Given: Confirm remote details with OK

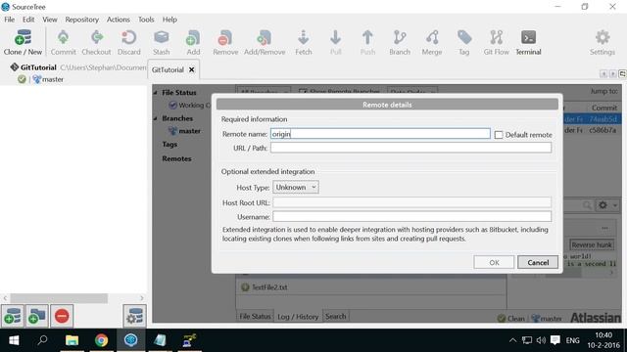Looking at the screenshot, I should [494, 263].
